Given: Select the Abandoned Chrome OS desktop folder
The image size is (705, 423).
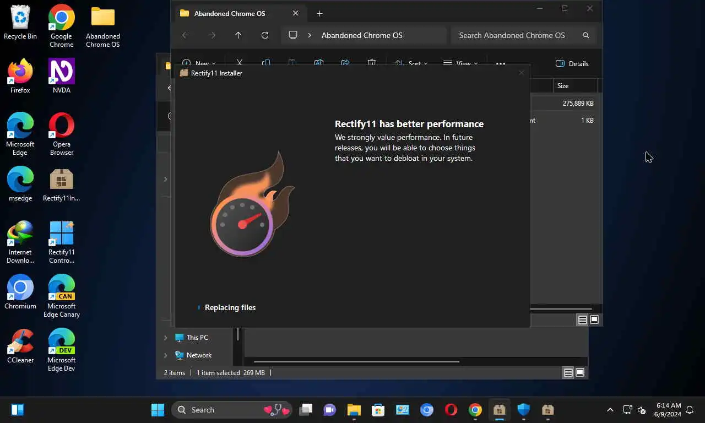Looking at the screenshot, I should (x=103, y=26).
